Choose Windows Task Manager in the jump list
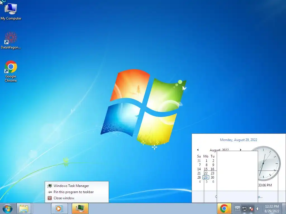The image size is (286, 214). pyautogui.click(x=77, y=186)
